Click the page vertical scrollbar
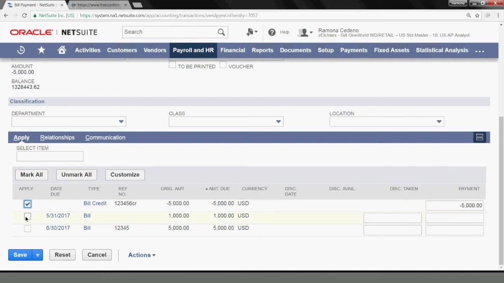 (501, 190)
